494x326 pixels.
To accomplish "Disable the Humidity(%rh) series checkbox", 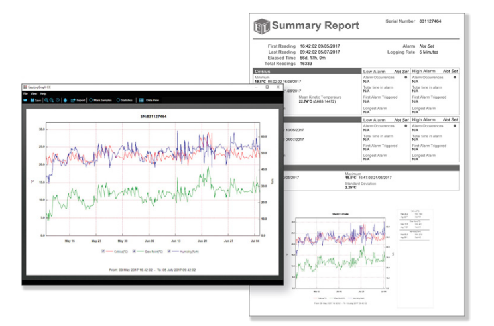I will (x=170, y=252).
